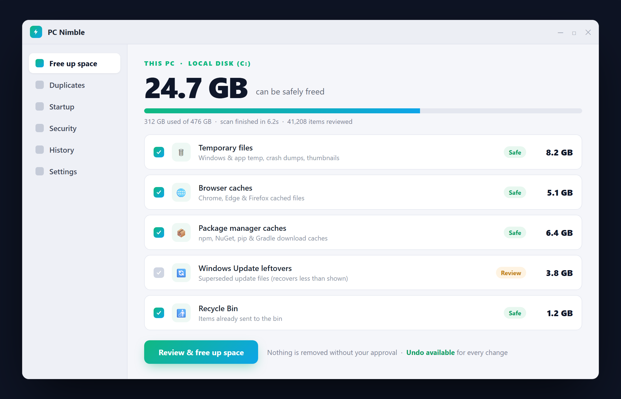Click the teal icon beside Free up space
The height and width of the screenshot is (399, 621).
(40, 63)
